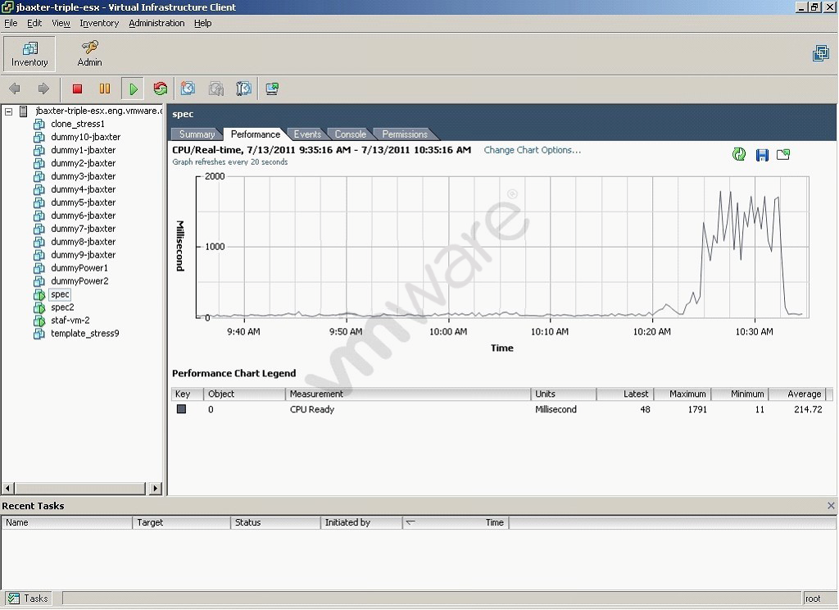This screenshot has width=839, height=610.
Task: Click inventory tree scrollbar left arrow
Action: click(7, 488)
